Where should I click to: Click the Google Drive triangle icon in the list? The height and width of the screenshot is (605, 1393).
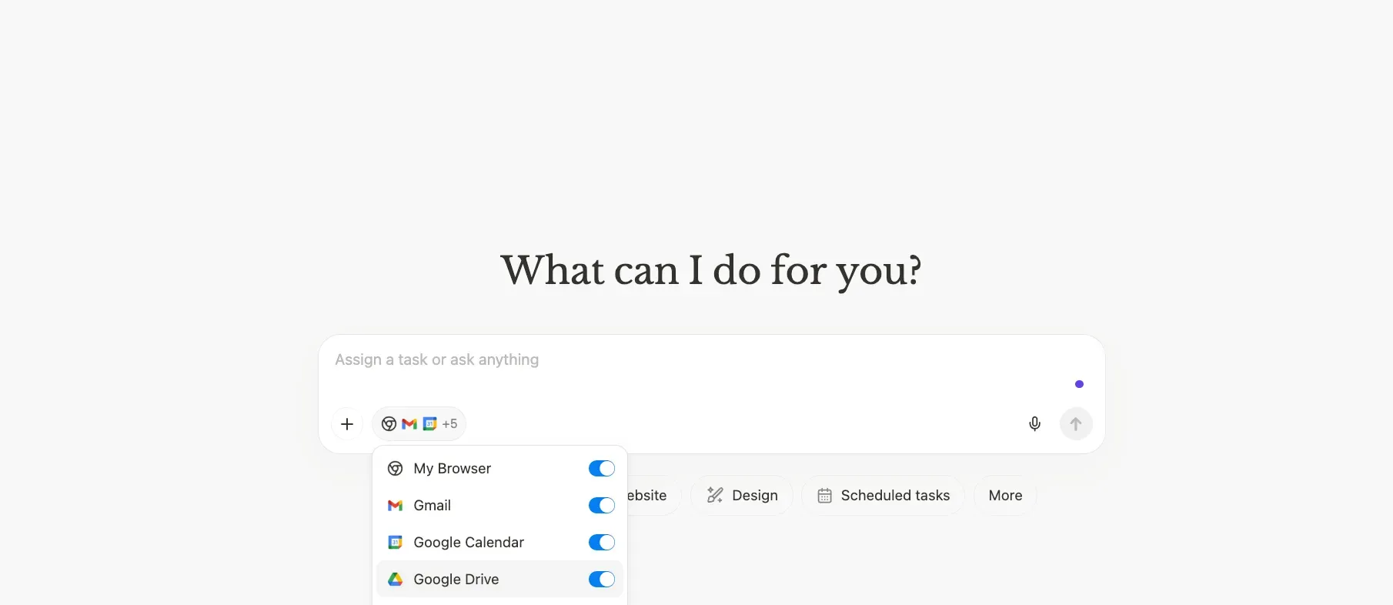click(x=396, y=580)
